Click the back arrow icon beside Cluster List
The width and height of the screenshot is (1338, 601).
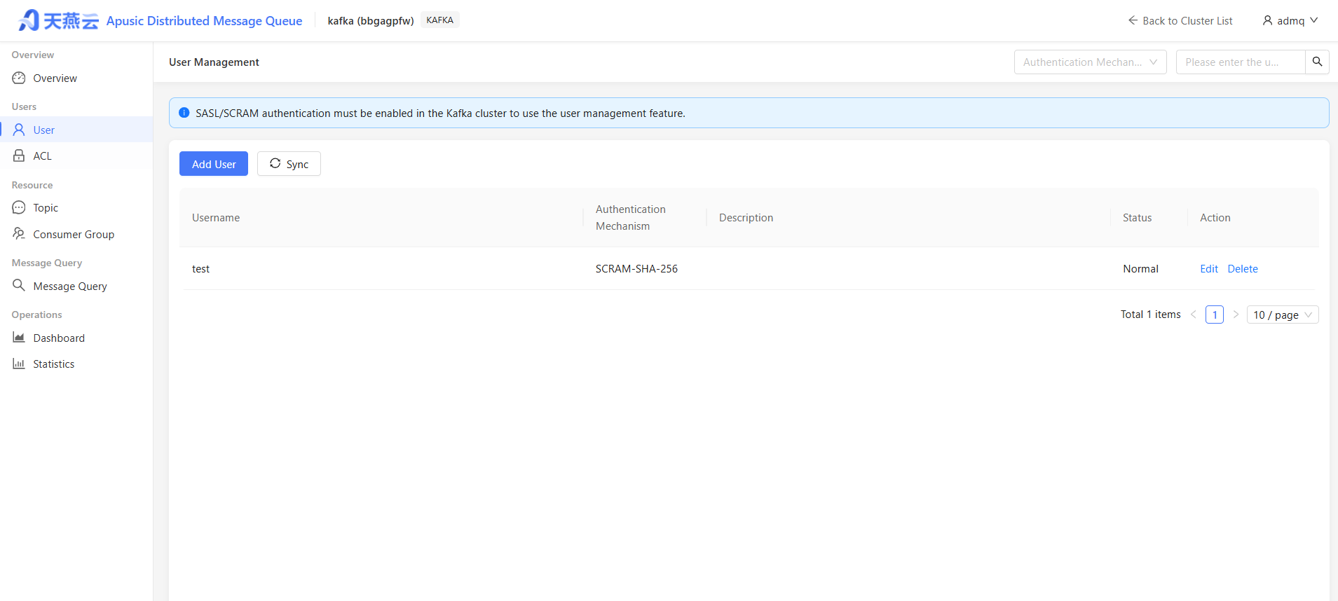pyautogui.click(x=1133, y=20)
